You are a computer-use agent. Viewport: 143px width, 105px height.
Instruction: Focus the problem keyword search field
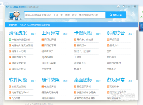pyautogui.click(x=65, y=15)
